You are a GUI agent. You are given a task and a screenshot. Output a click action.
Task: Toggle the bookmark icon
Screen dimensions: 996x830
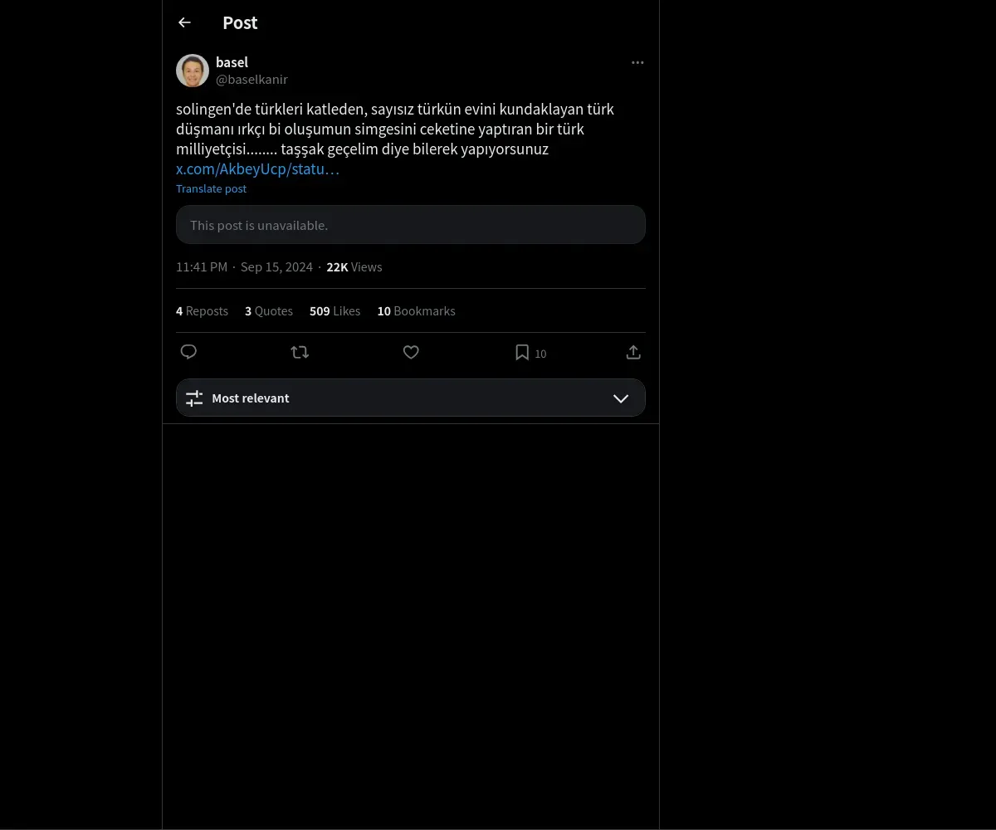pos(522,353)
